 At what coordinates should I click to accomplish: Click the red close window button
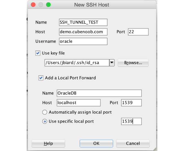[33, 5]
